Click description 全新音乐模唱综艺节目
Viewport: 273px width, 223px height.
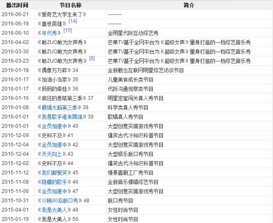pos(133,182)
